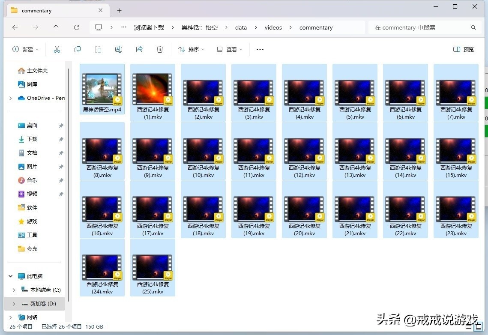This screenshot has width=488, height=335.
Task: Open a new tab with plus button
Action: click(x=119, y=10)
